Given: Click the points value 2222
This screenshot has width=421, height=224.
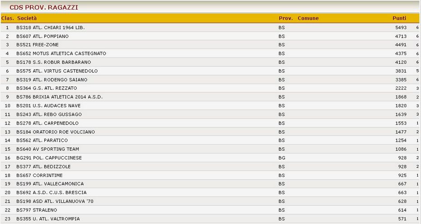Looking at the screenshot, I should pyautogui.click(x=401, y=88).
